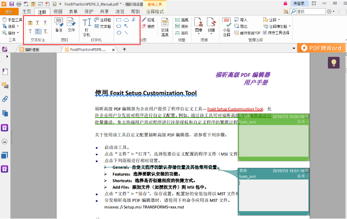Image resolution: width=347 pixels, height=219 pixels.
Task: Click the lightbulb tips icon
Action: (334, 62)
